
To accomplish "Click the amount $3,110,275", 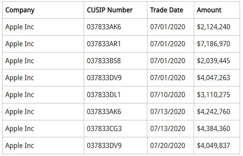I will click(x=213, y=95).
